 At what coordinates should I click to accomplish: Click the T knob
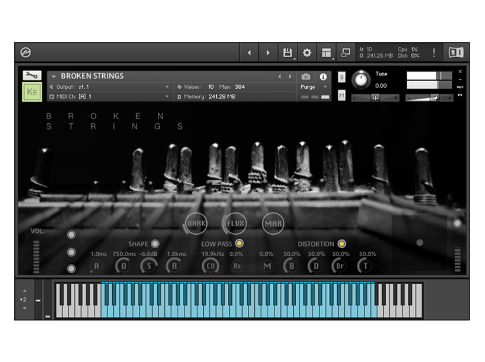click(365, 266)
